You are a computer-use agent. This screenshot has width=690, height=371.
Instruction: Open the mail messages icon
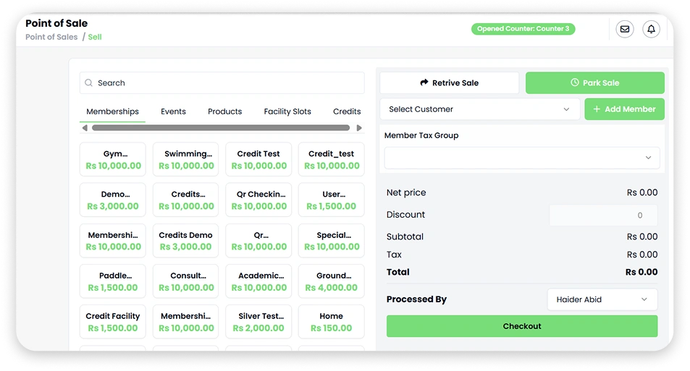pyautogui.click(x=624, y=29)
